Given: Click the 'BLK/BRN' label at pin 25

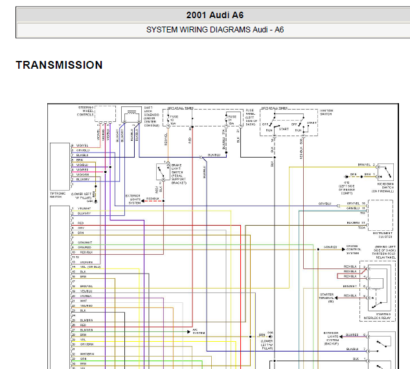Looking at the screenshot, I should tap(86, 320).
